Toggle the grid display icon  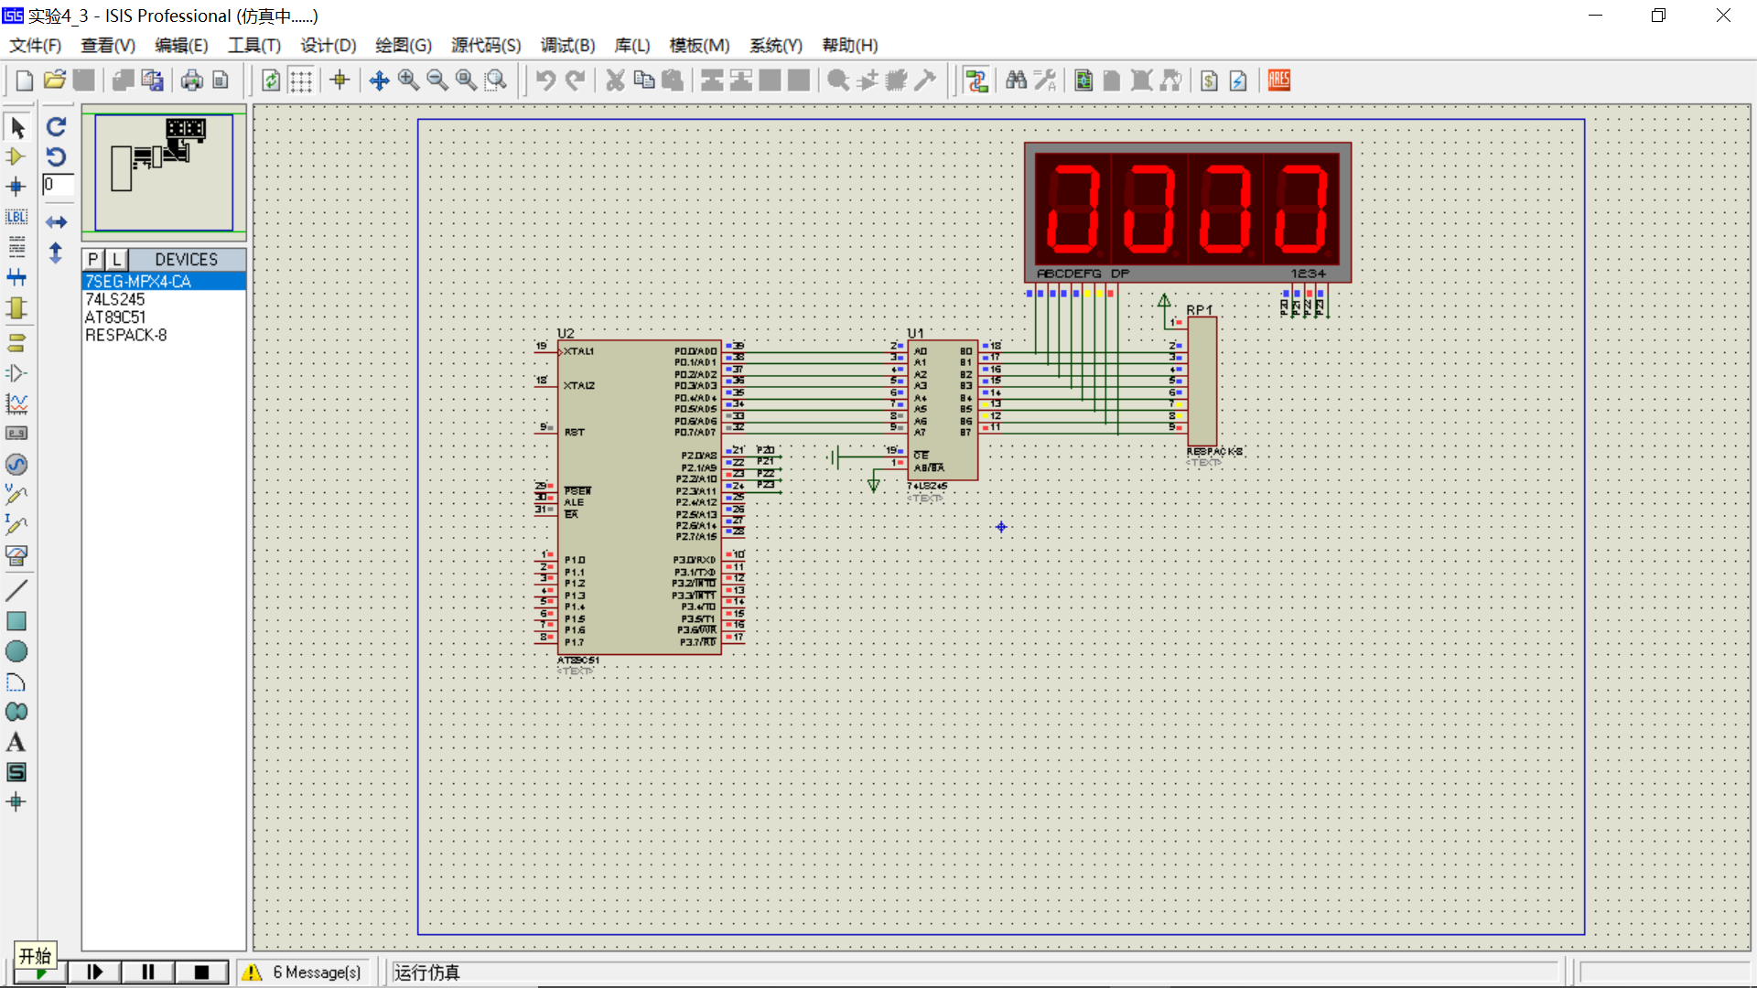(301, 81)
